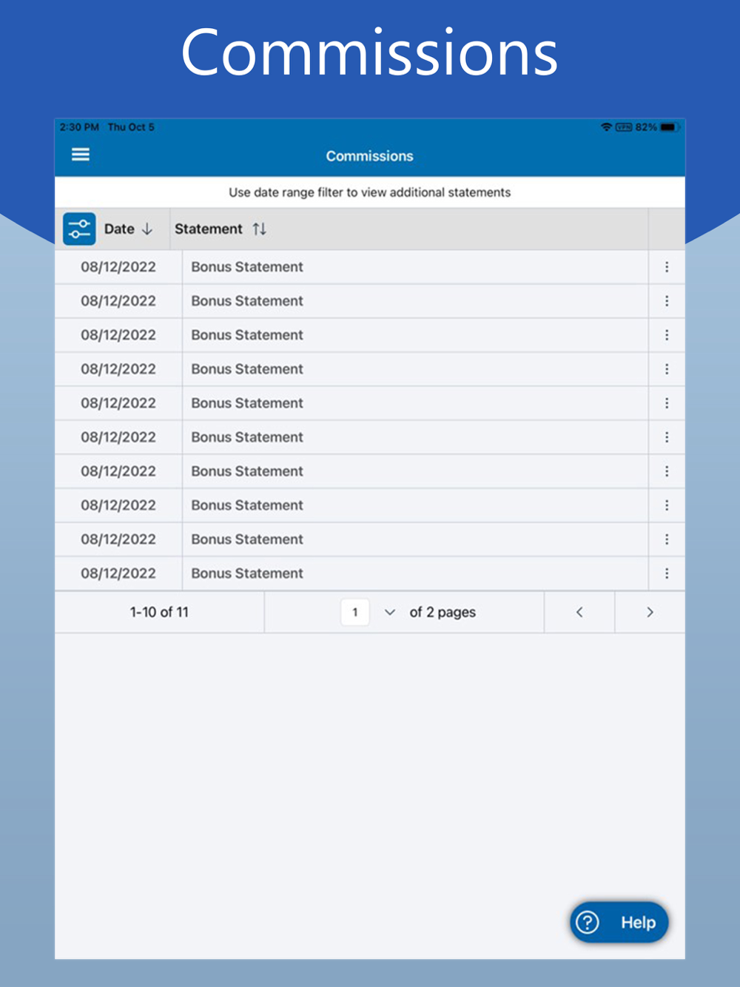Click the 2:30 PM clock in the status bar
740x987 pixels.
point(79,127)
